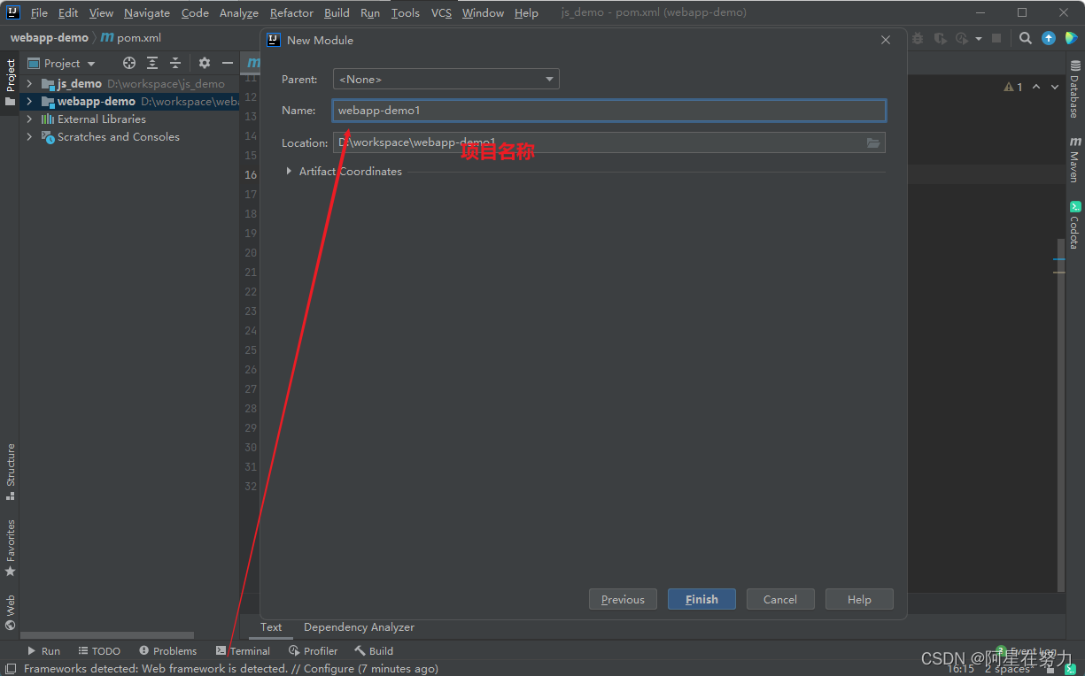
Task: Open the Refactor menu
Action: pos(291,12)
